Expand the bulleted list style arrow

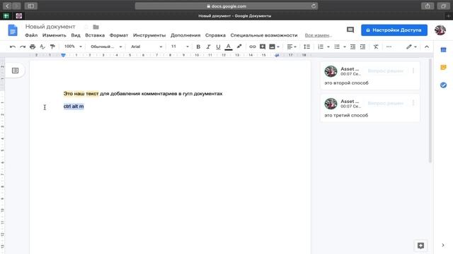coord(345,47)
